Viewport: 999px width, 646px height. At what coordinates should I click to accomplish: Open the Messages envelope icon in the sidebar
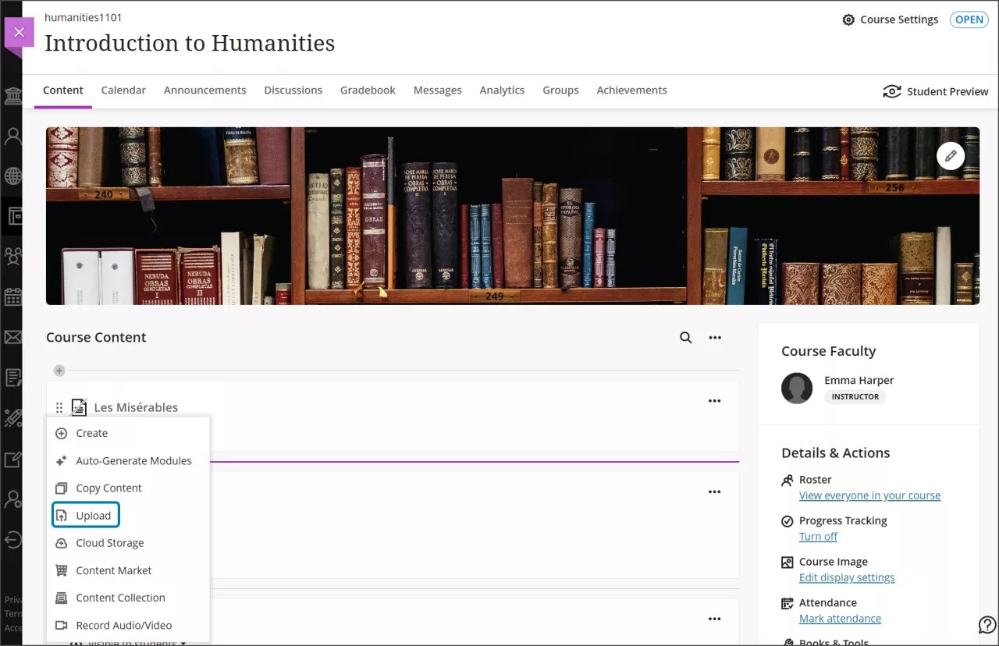pos(12,337)
